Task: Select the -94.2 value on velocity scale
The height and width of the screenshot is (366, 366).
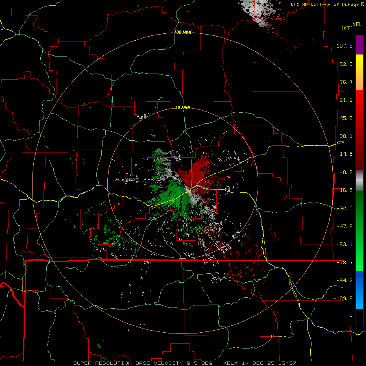Action: pyautogui.click(x=344, y=280)
